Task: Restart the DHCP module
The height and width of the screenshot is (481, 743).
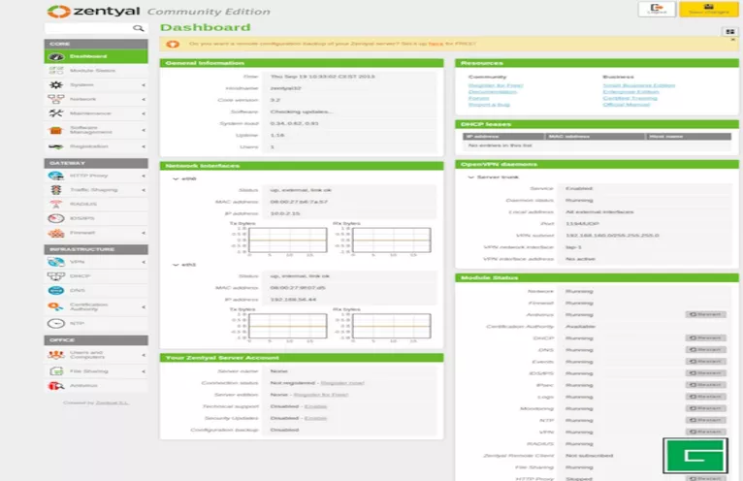Action: point(704,337)
